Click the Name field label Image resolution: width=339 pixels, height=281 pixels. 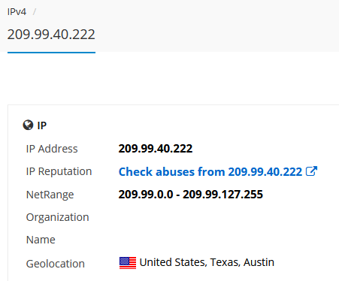pos(41,240)
